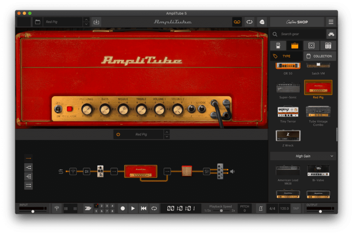Start recording with the record button
Viewport: 353px width, 234px height.
(x=123, y=208)
